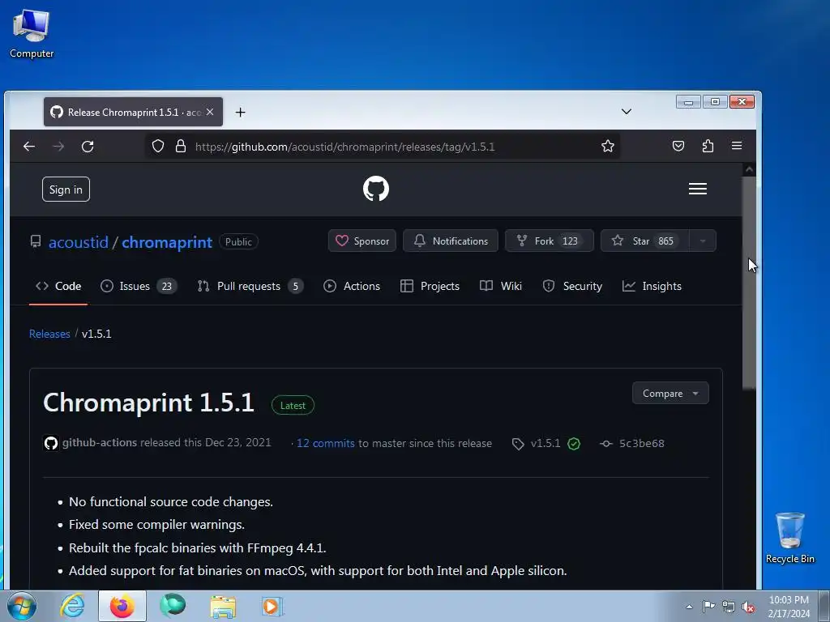Screen dimensions: 830x622
Task: Switch to the Pull requests tab
Action: click(x=250, y=286)
